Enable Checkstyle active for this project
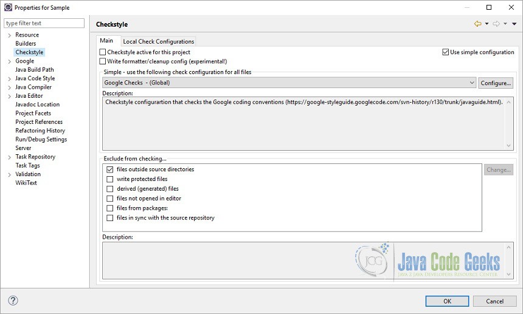The image size is (523, 314). (103, 52)
